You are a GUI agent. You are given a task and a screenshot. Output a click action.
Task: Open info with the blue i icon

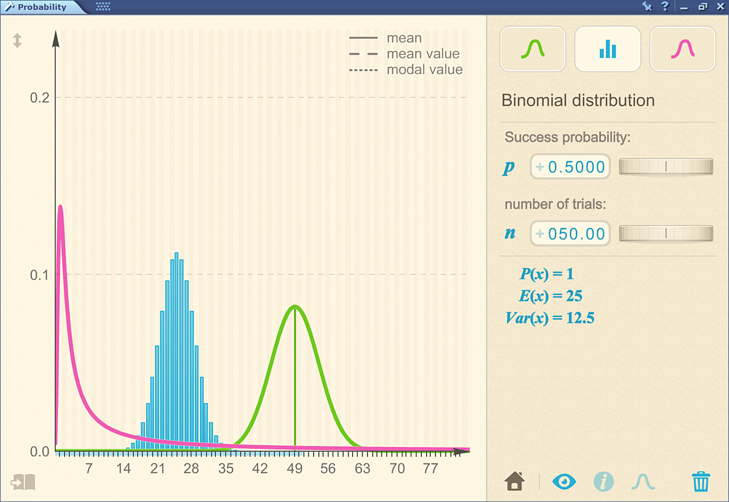pyautogui.click(x=603, y=481)
